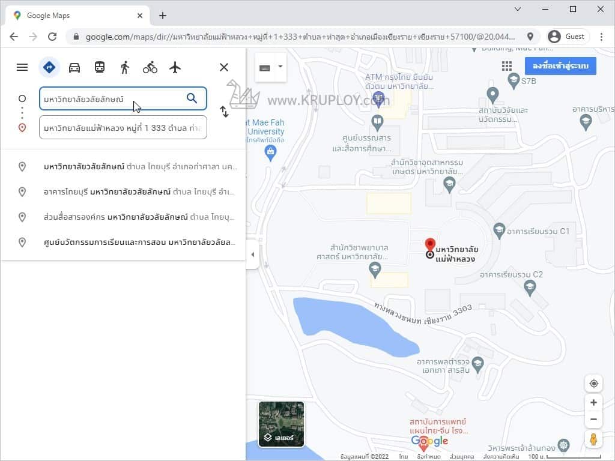Click the Street View pegman
Screen dimensions: 615x461
593,439
